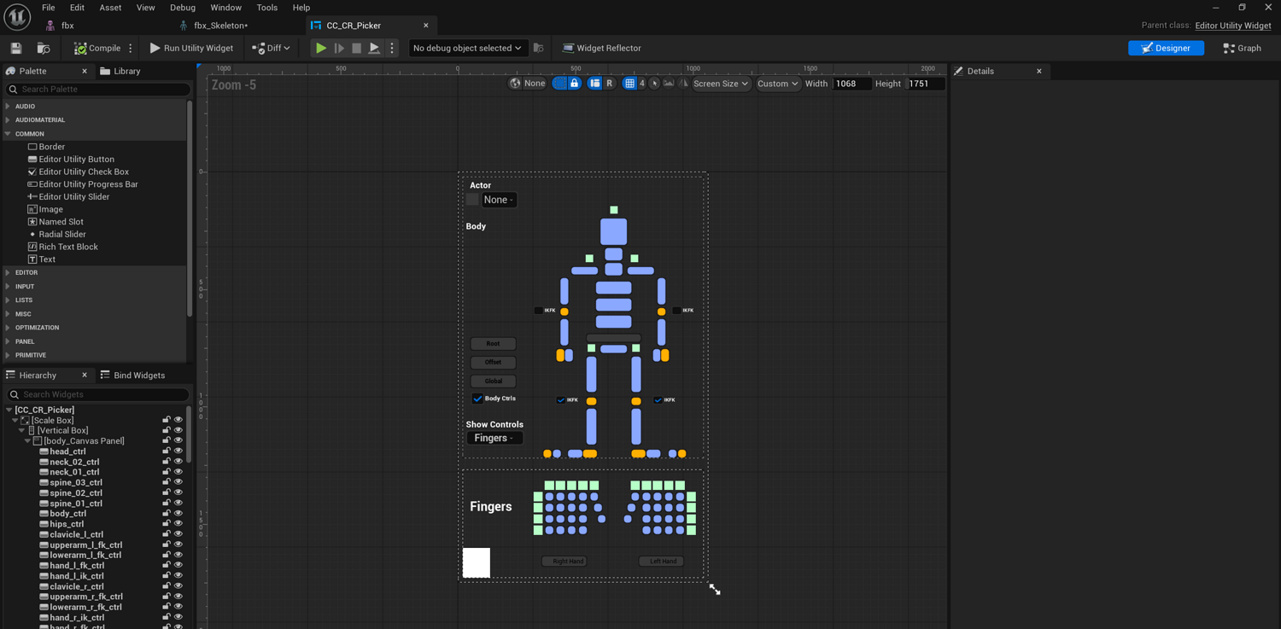The width and height of the screenshot is (1281, 629).
Task: Collapse the body_Canvas Panel tree node
Action: (x=27, y=441)
